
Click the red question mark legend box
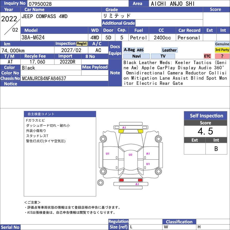tap(222, 56)
